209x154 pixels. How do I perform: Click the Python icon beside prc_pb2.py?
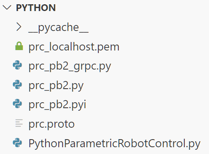pos(17,84)
